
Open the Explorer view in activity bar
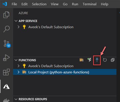click(x=6, y=15)
